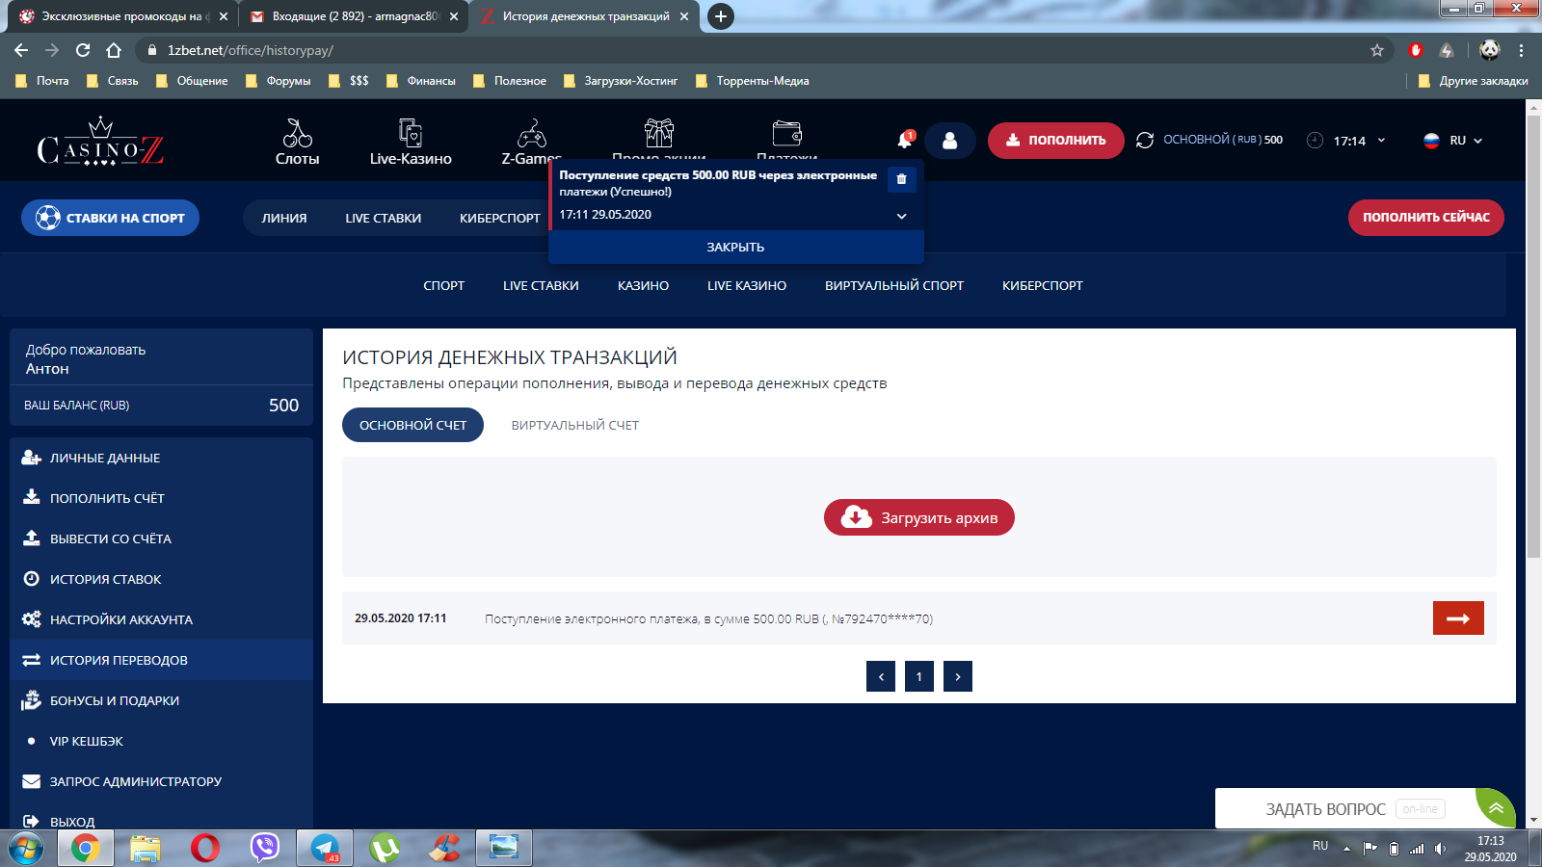This screenshot has width=1542, height=867.
Task: Open the Финансы bookmarks folder
Action: click(x=420, y=81)
